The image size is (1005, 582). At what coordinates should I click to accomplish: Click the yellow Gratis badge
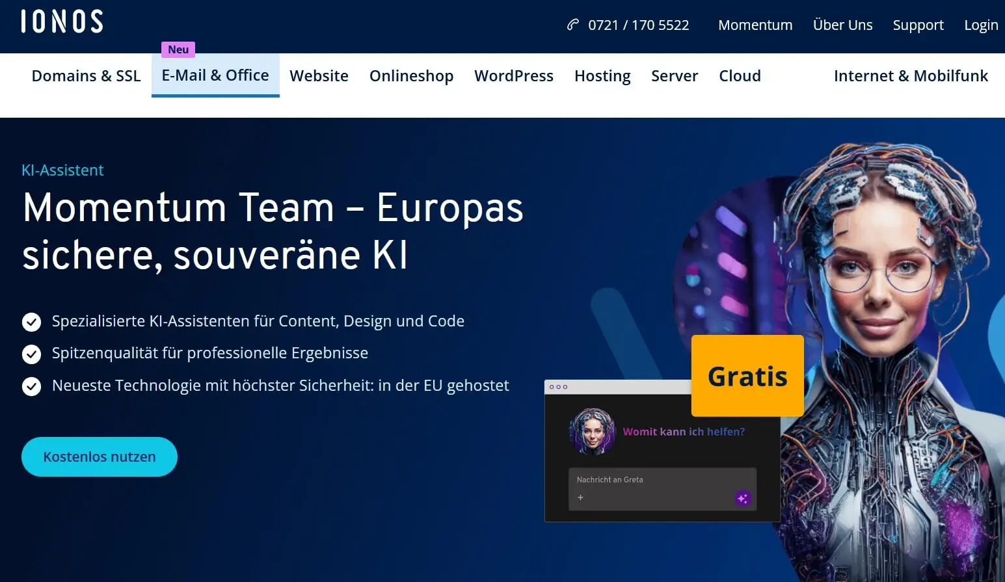coord(747,376)
